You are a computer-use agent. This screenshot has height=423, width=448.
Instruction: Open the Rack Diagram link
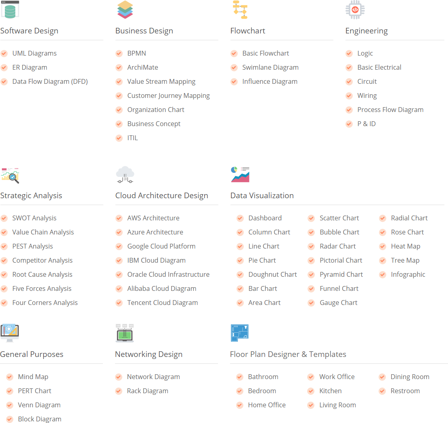point(147,391)
